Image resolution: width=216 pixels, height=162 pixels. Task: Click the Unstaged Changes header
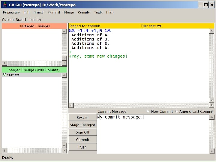pos(34,26)
